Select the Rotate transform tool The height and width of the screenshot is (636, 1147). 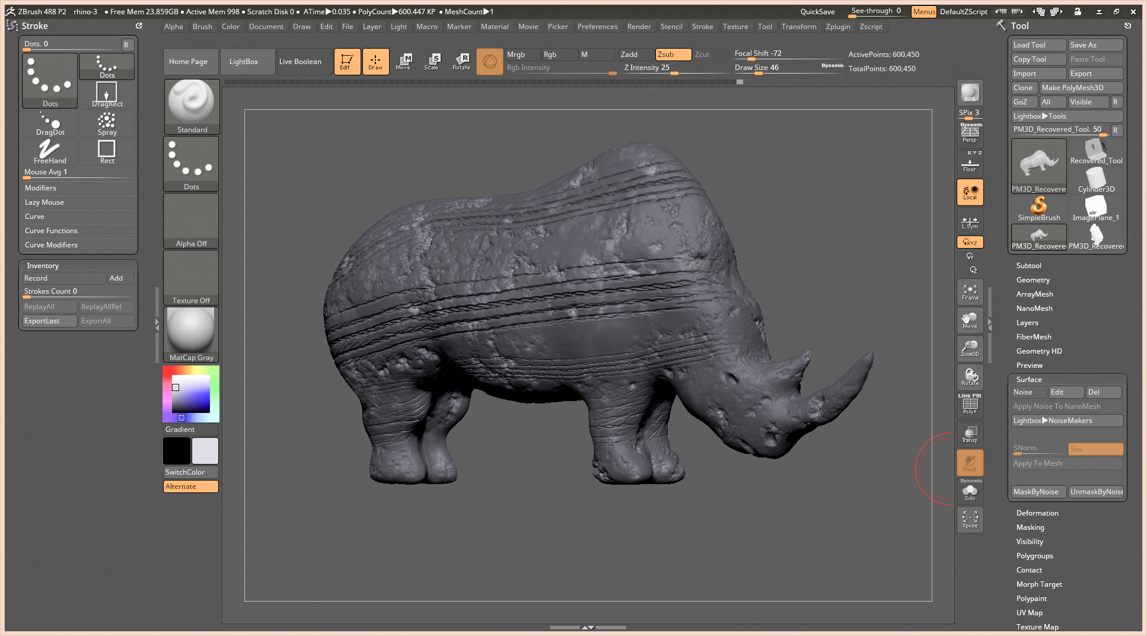(x=461, y=61)
